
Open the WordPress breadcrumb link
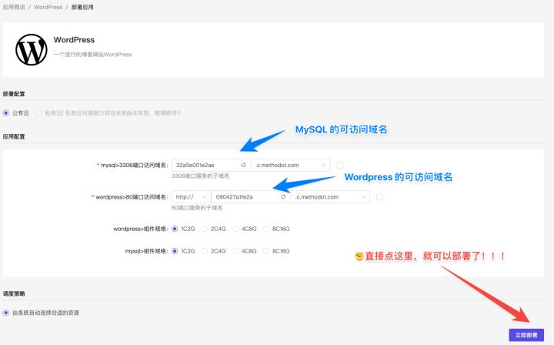(48, 7)
